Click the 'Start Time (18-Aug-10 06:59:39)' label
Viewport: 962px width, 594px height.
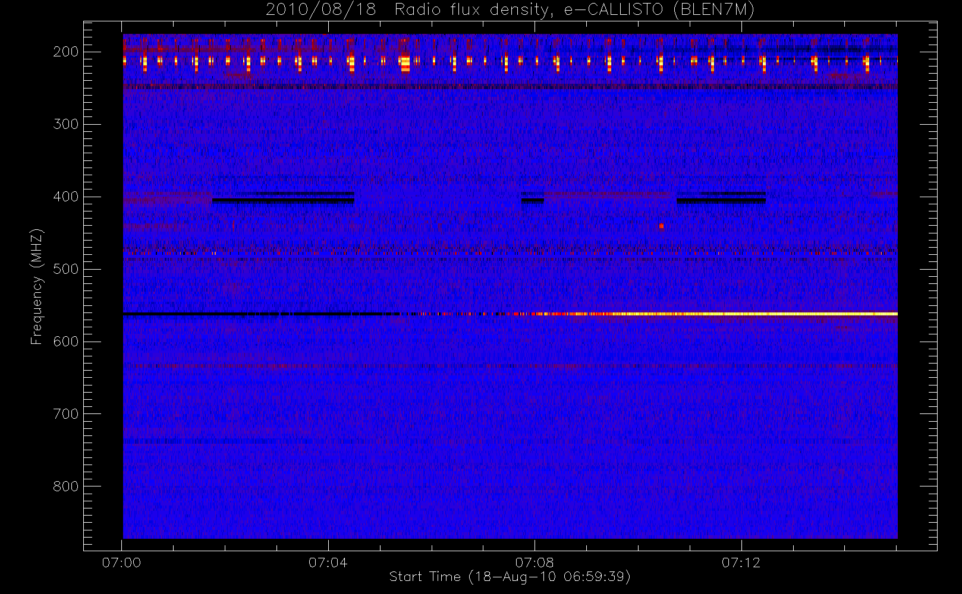click(510, 577)
